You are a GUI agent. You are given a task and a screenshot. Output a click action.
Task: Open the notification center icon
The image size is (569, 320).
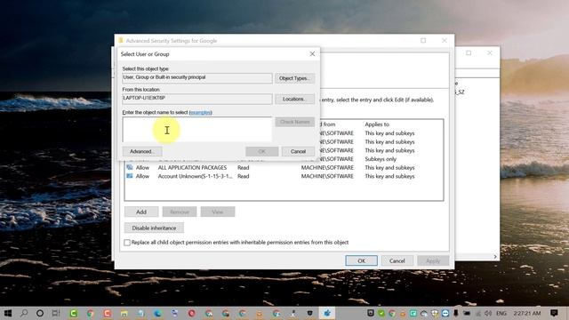(x=554, y=313)
